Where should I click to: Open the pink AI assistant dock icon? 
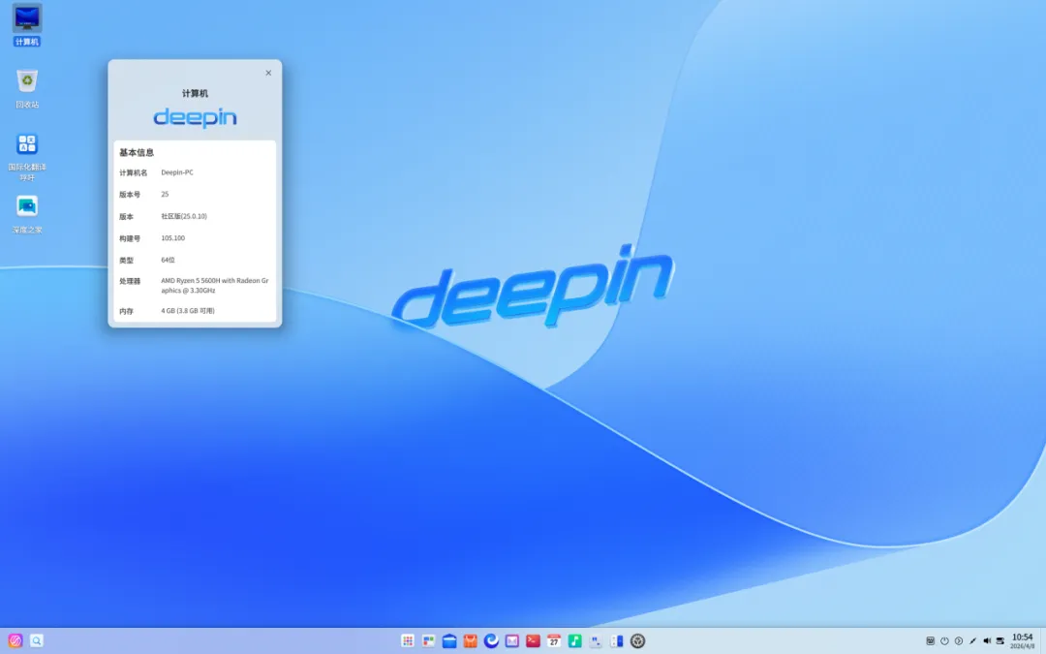tap(15, 640)
